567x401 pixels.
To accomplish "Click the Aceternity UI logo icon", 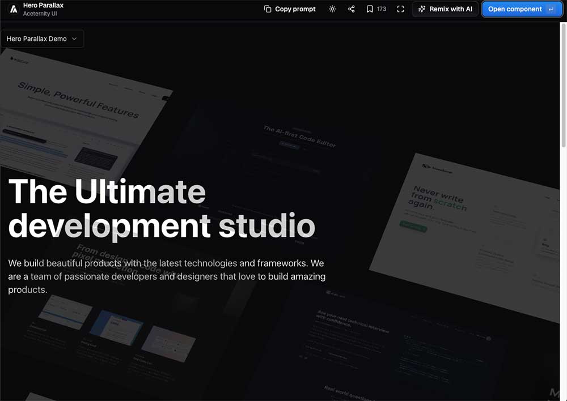I will 14,9.
